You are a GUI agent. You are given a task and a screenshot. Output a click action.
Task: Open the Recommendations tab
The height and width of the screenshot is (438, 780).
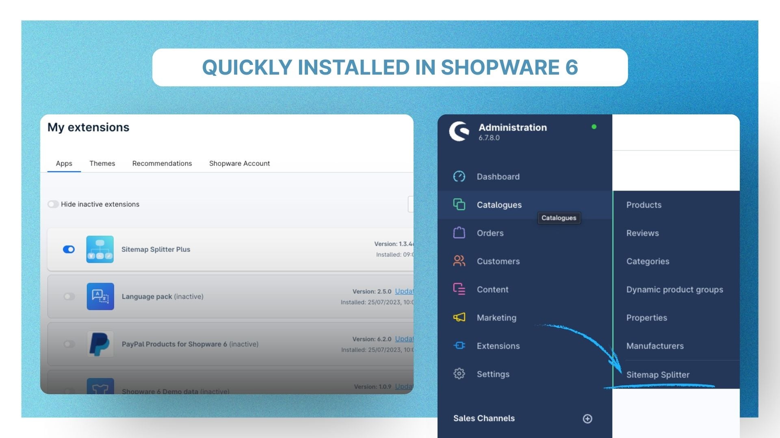162,163
